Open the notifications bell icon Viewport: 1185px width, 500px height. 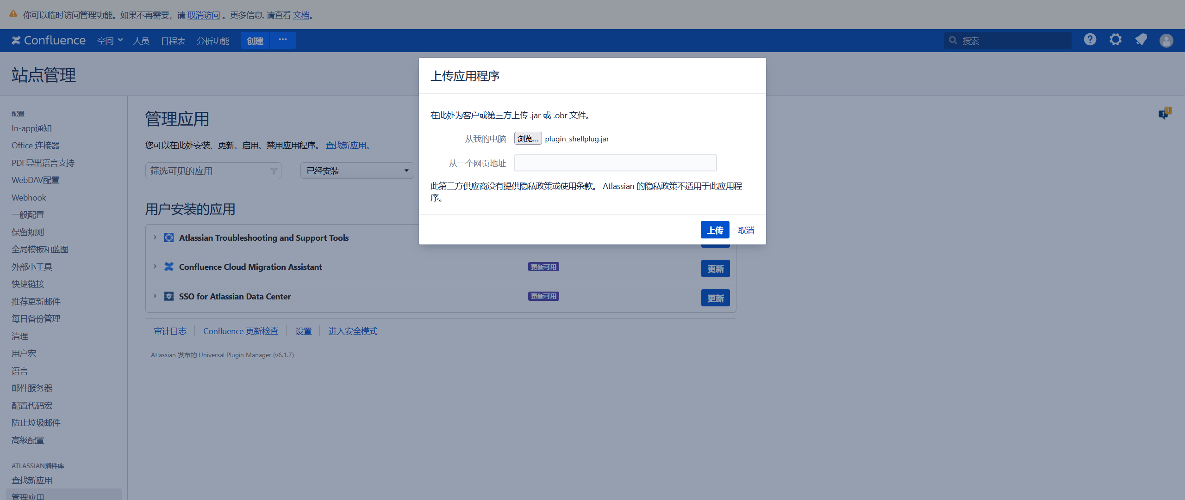[x=1141, y=40]
